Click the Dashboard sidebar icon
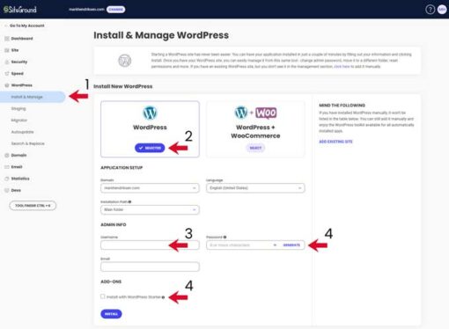Image resolution: width=449 pixels, height=329 pixels. pos(7,39)
